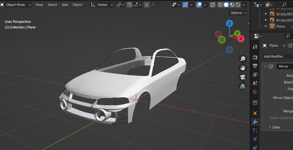Open the proportional editing falloff dropdown
The width and height of the screenshot is (293, 150).
(155, 5)
